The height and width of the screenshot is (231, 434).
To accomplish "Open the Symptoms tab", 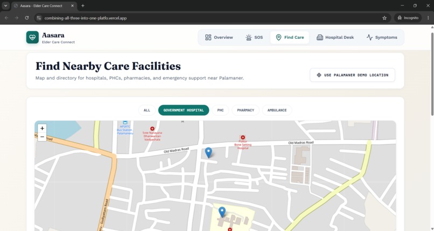I will click(382, 37).
